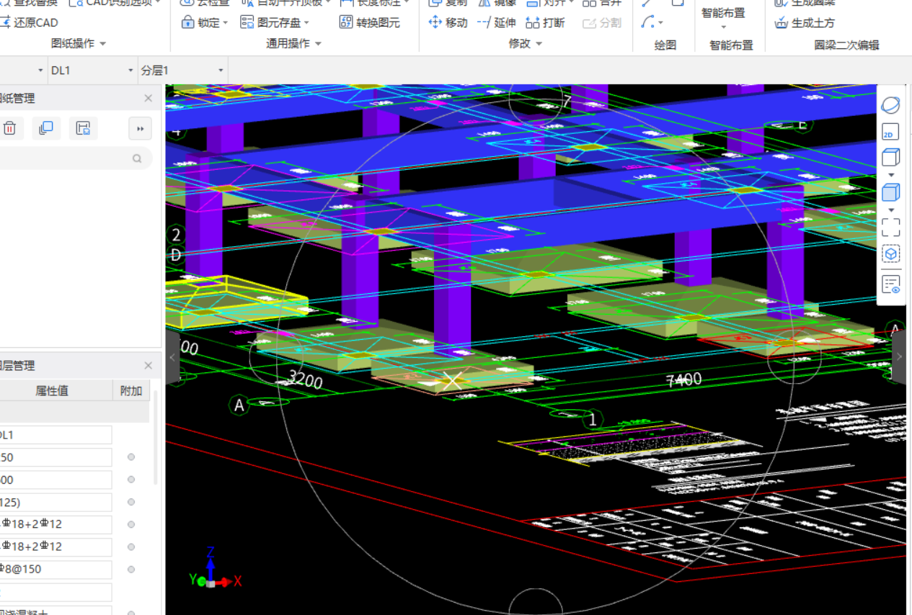This screenshot has width=912, height=615.
Task: Expand the drawing panel with double-arrow button
Action: pyautogui.click(x=141, y=128)
